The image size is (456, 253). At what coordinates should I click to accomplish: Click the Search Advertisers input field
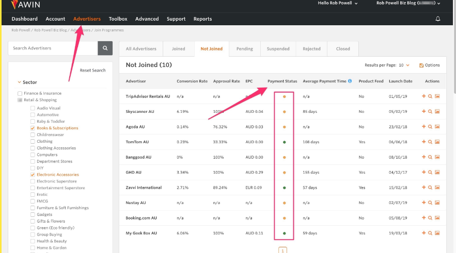click(53, 48)
